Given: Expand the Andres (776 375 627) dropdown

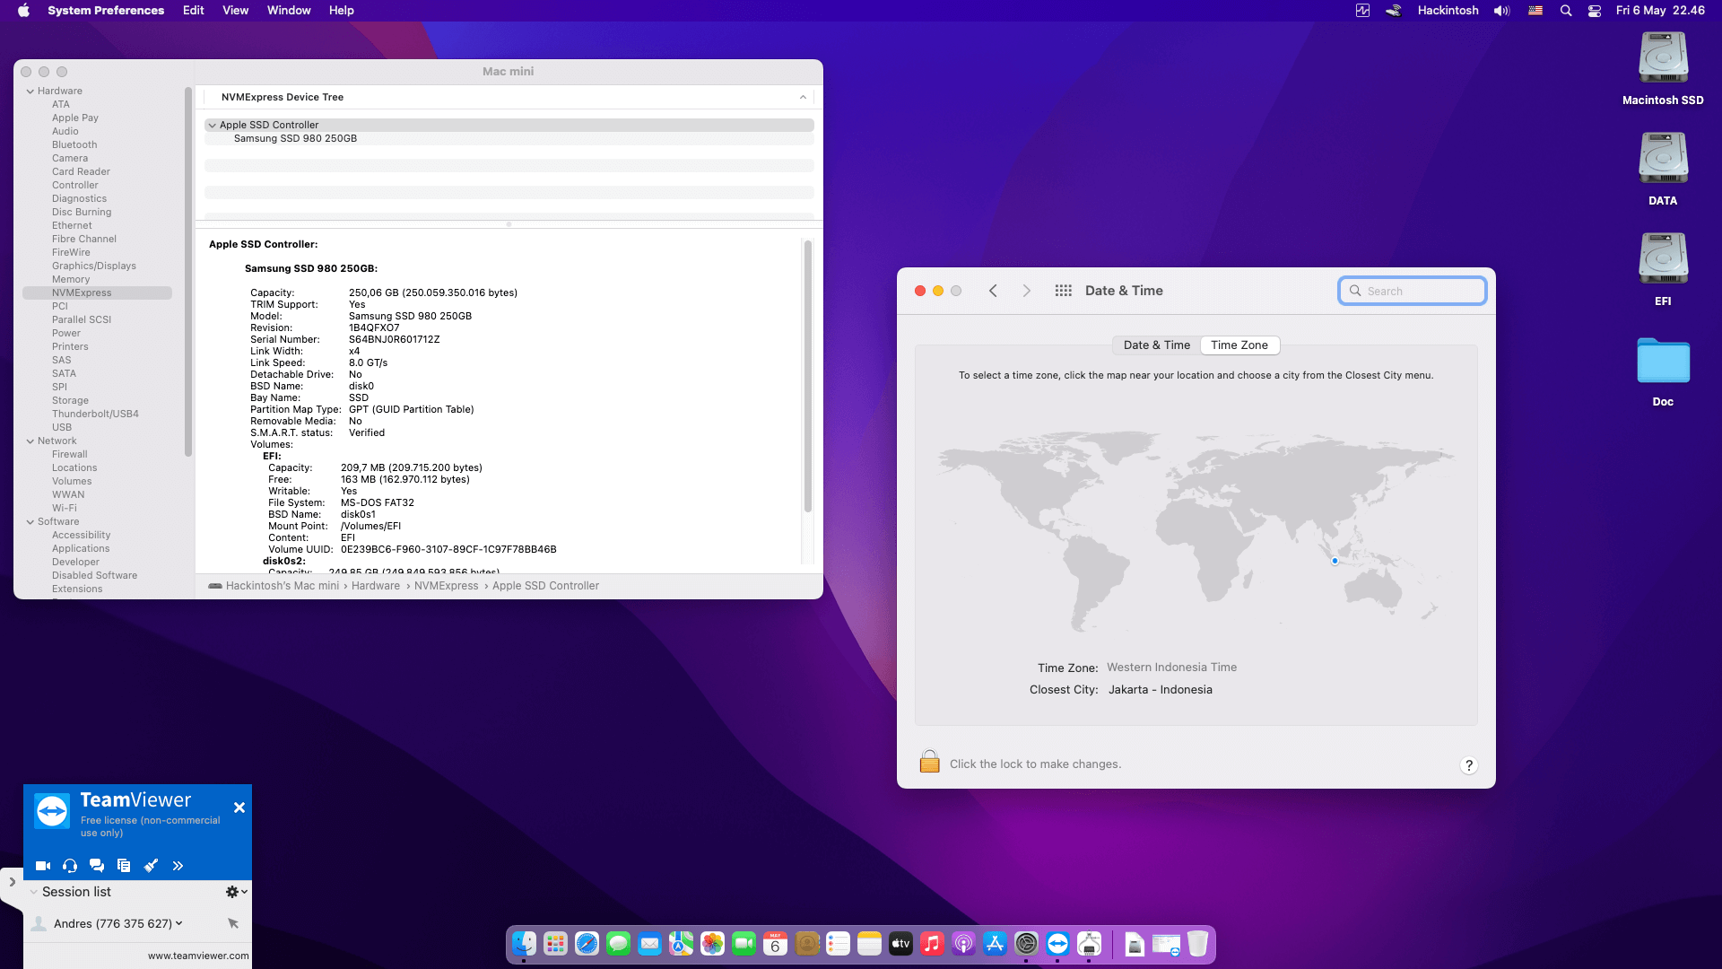Looking at the screenshot, I should click(178, 923).
